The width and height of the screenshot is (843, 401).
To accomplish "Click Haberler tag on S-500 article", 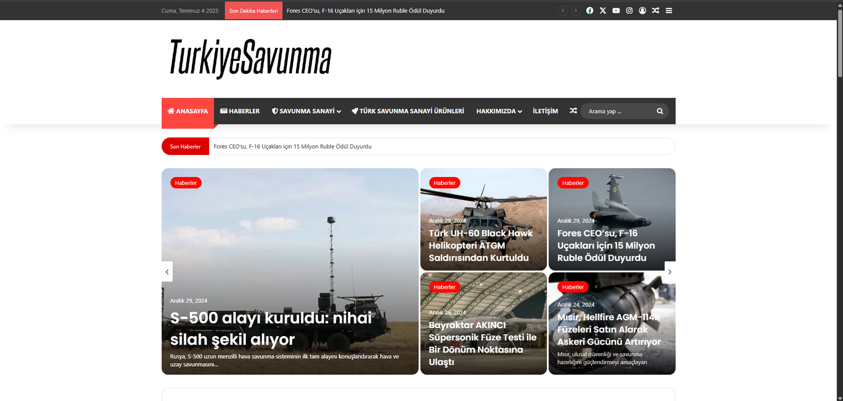I will [x=186, y=183].
